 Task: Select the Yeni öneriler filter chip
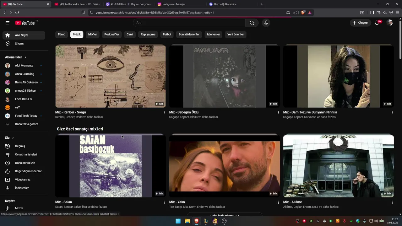(236, 35)
